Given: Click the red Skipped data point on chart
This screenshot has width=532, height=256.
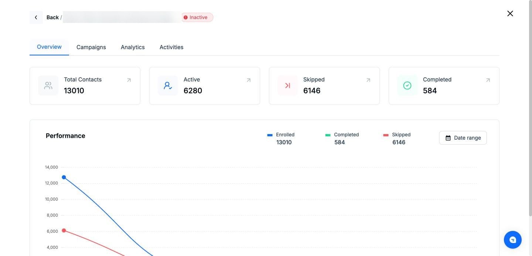Looking at the screenshot, I should (x=64, y=231).
